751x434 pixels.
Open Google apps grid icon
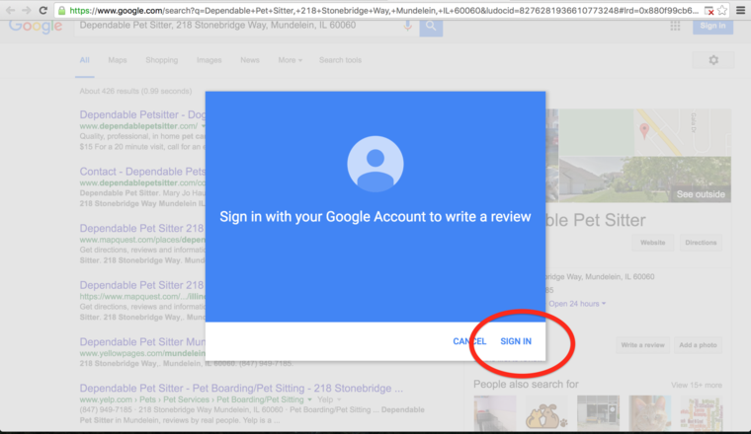coord(675,26)
